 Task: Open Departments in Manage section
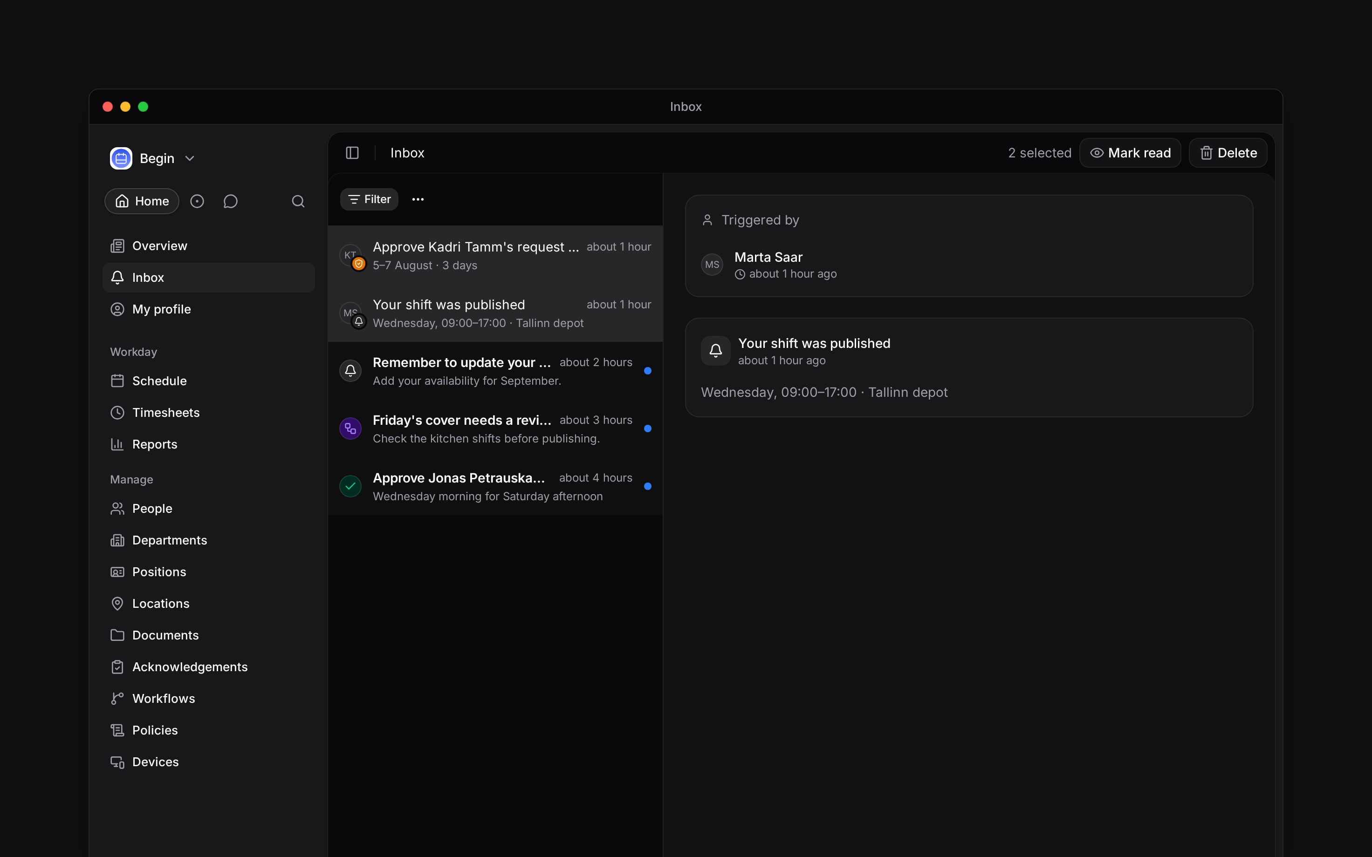coord(209,540)
